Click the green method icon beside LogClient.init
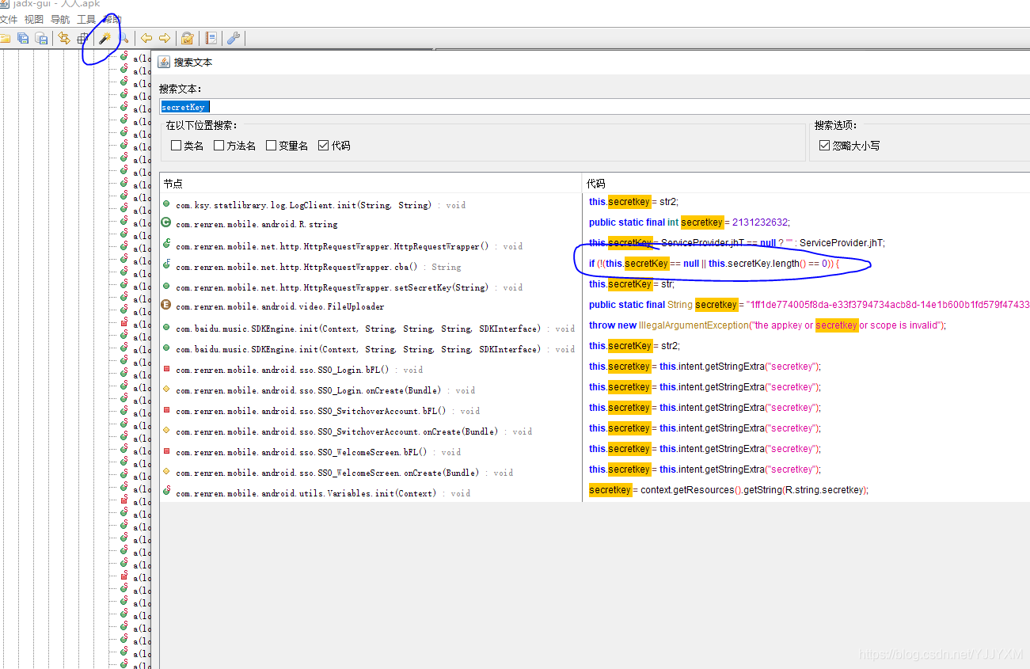 166,204
